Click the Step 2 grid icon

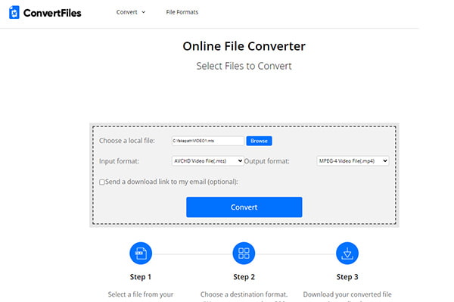[244, 254]
